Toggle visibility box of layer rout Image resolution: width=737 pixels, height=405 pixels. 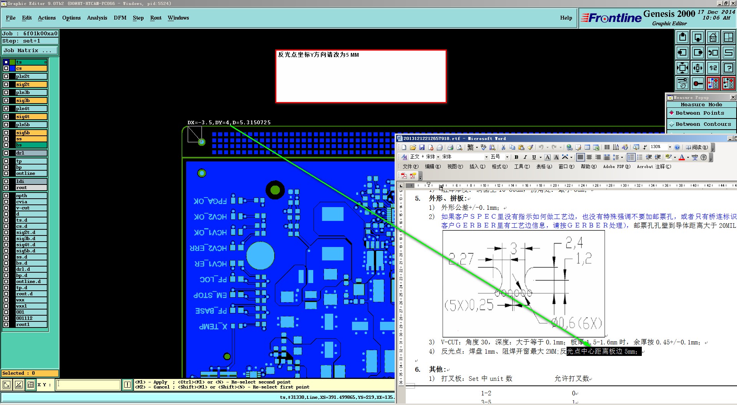coord(6,188)
